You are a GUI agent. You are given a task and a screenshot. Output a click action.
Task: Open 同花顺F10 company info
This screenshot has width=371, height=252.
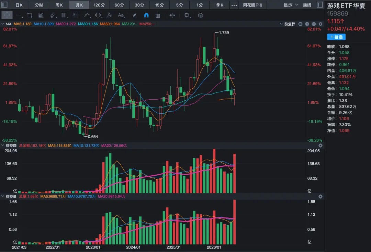tap(252, 5)
